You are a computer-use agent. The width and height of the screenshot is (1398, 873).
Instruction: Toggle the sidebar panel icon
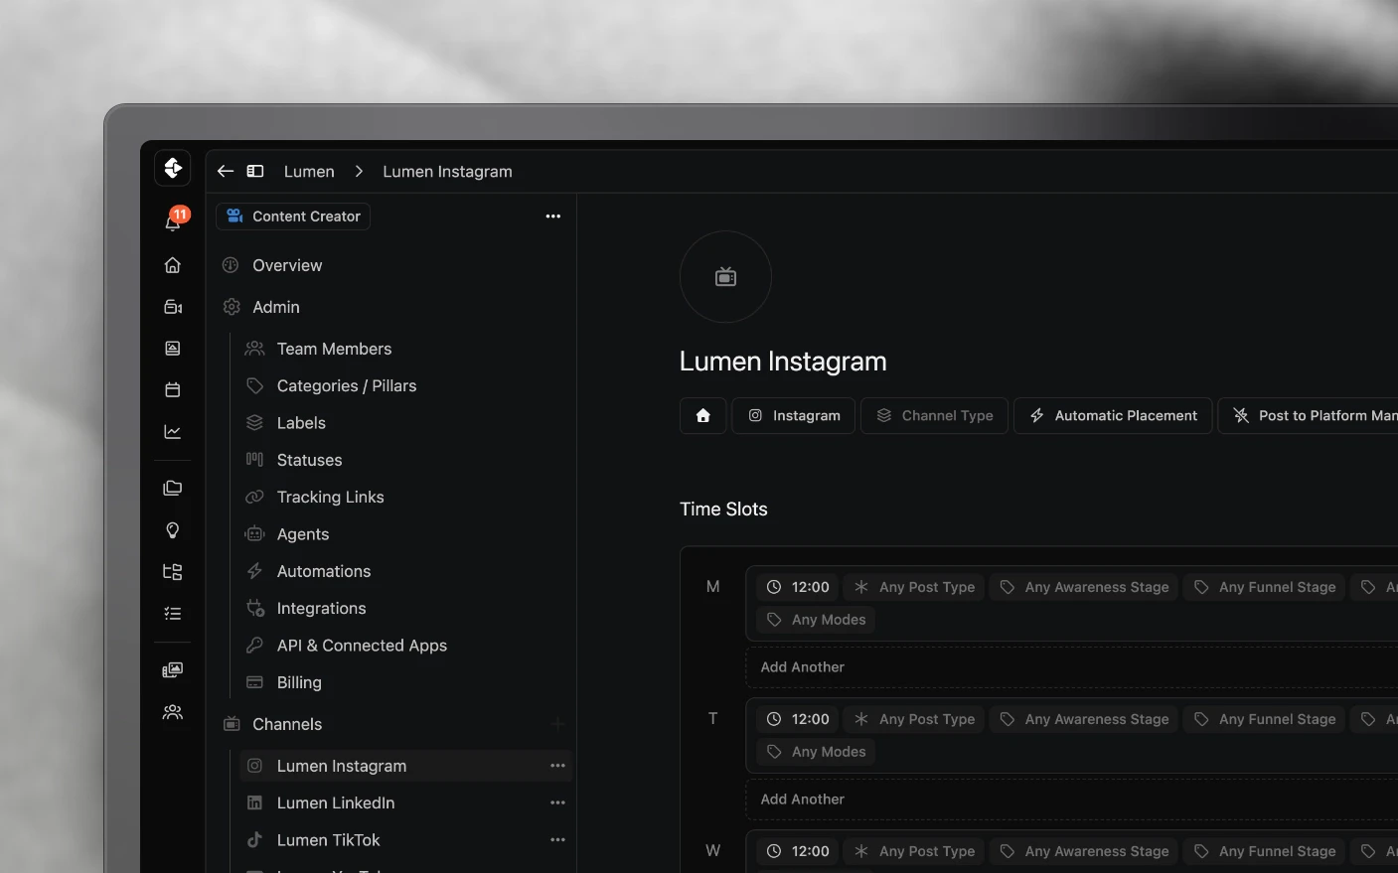click(x=255, y=171)
